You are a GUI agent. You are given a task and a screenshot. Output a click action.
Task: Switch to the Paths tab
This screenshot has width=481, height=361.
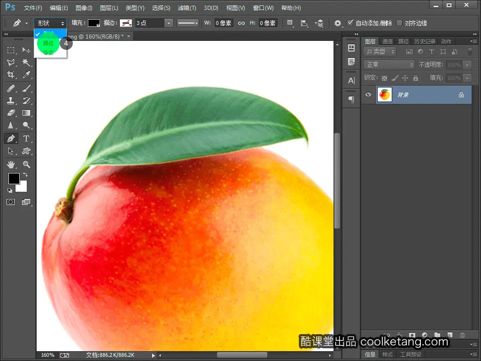403,41
